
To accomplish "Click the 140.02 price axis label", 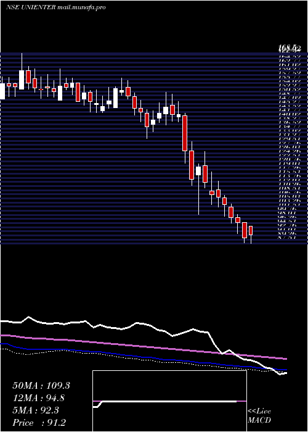I will (x=290, y=114).
